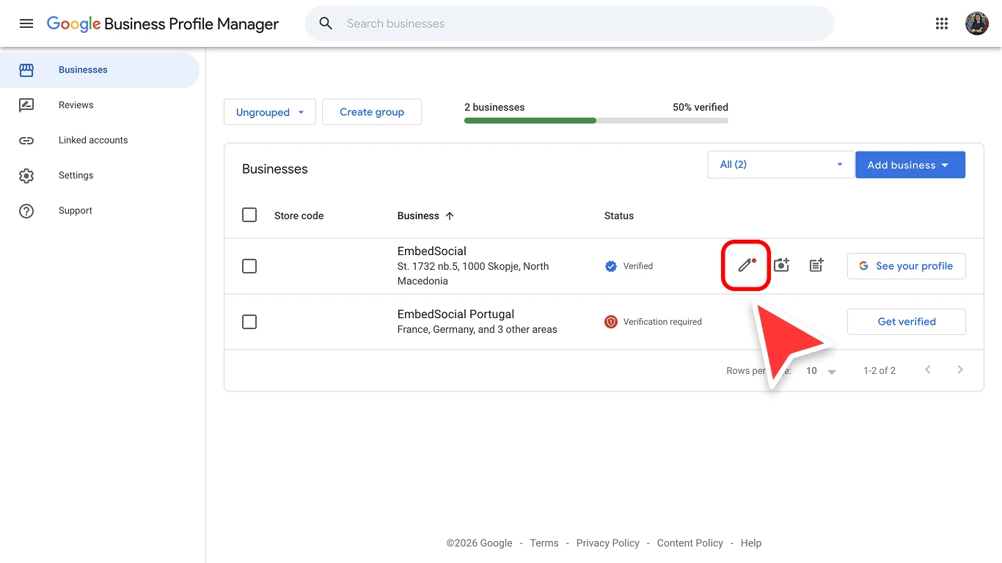Get verified for EmbedSocial Portugal
Screen dimensions: 1002x563
point(906,322)
